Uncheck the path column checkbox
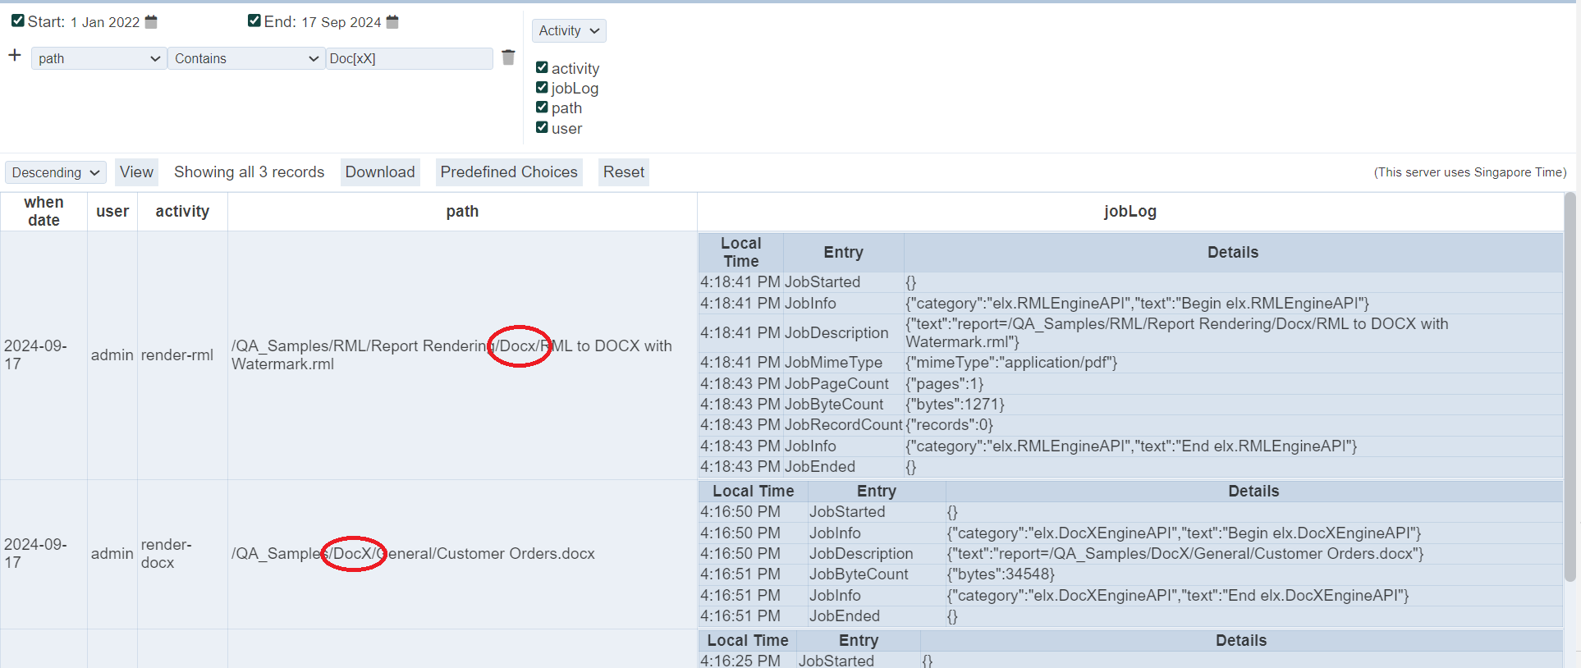 click(542, 108)
